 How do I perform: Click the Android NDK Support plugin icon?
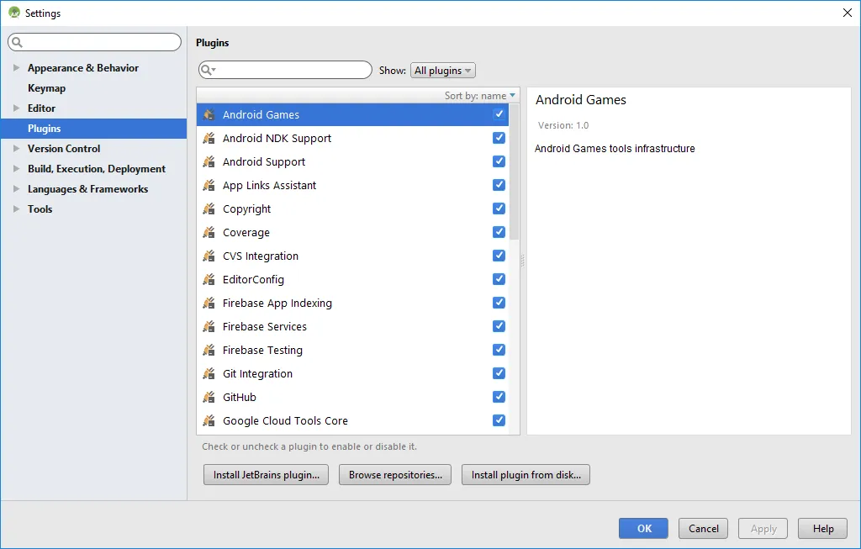209,139
